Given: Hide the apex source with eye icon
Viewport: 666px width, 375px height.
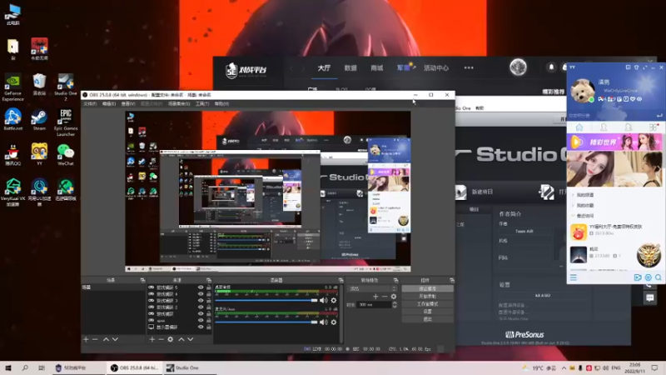Looking at the screenshot, I should (x=201, y=320).
